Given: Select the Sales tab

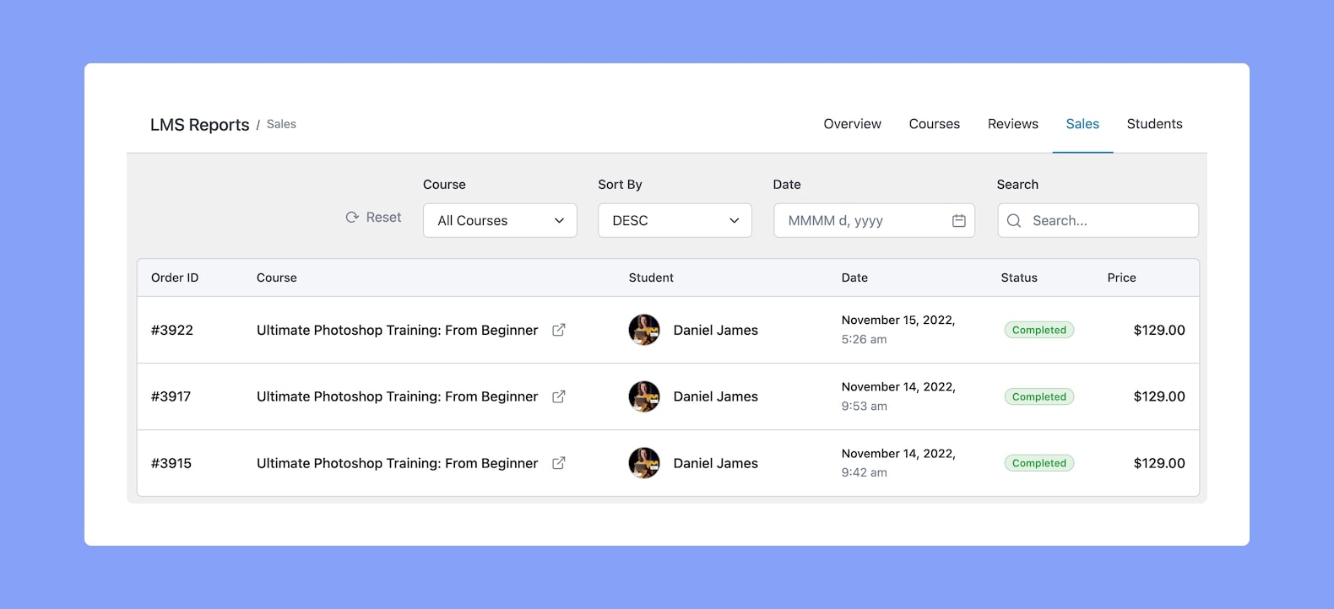Looking at the screenshot, I should (x=1082, y=124).
